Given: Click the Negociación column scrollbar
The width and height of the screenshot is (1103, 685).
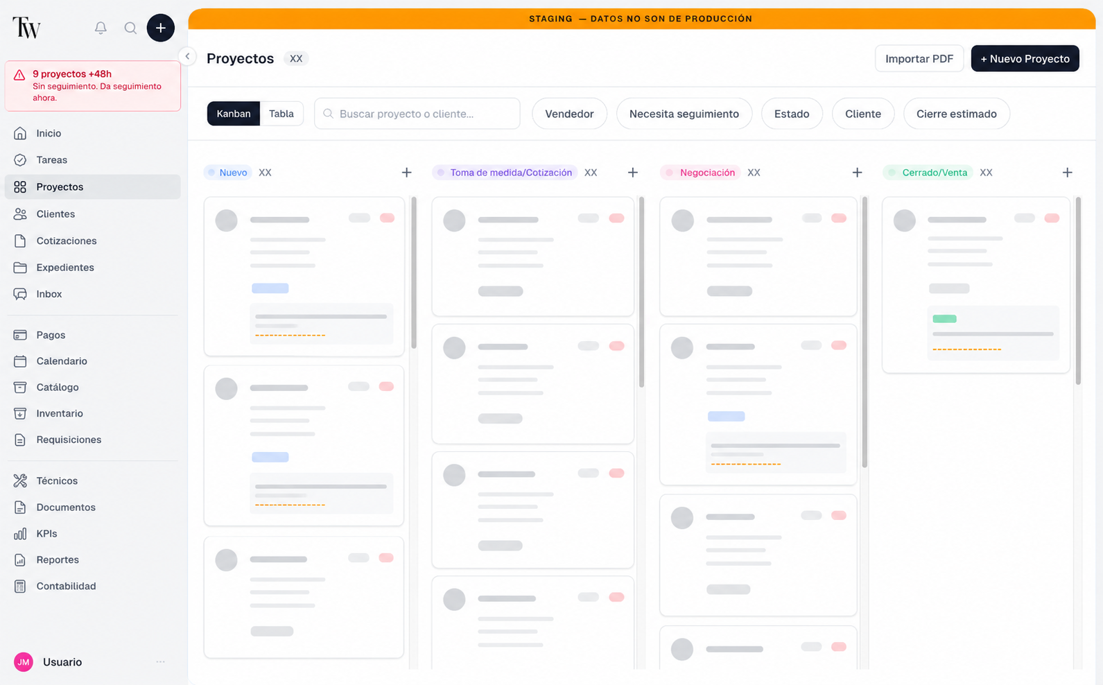Looking at the screenshot, I should (x=865, y=332).
